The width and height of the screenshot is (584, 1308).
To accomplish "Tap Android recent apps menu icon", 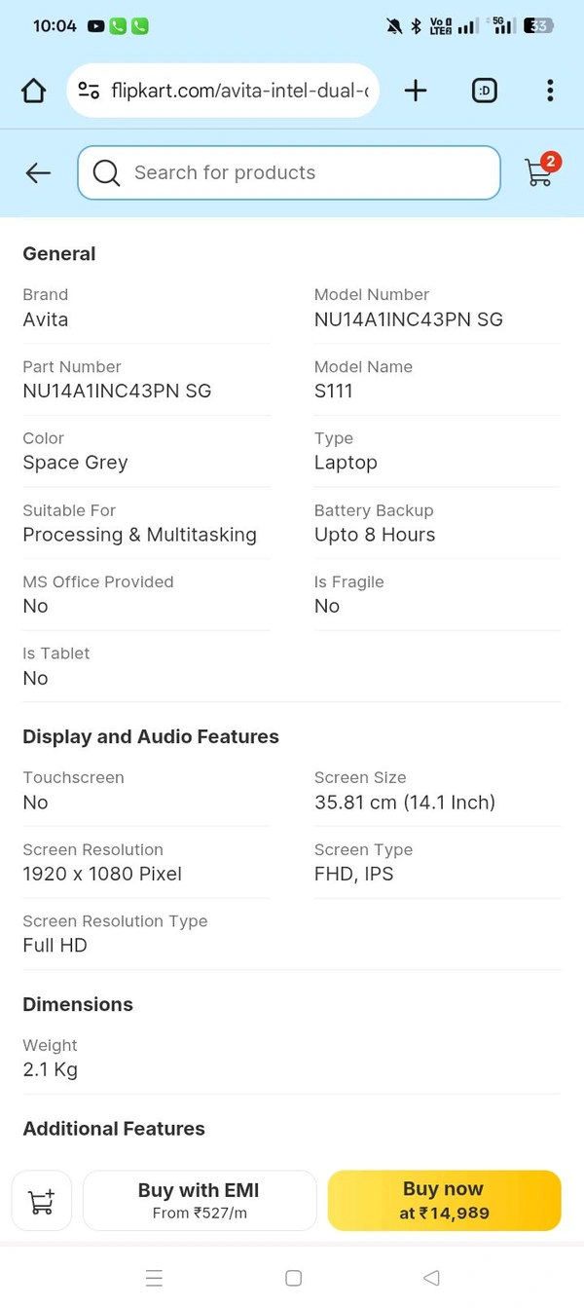I will [x=154, y=1278].
